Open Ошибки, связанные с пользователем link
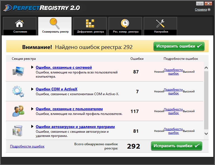 tap(69, 109)
